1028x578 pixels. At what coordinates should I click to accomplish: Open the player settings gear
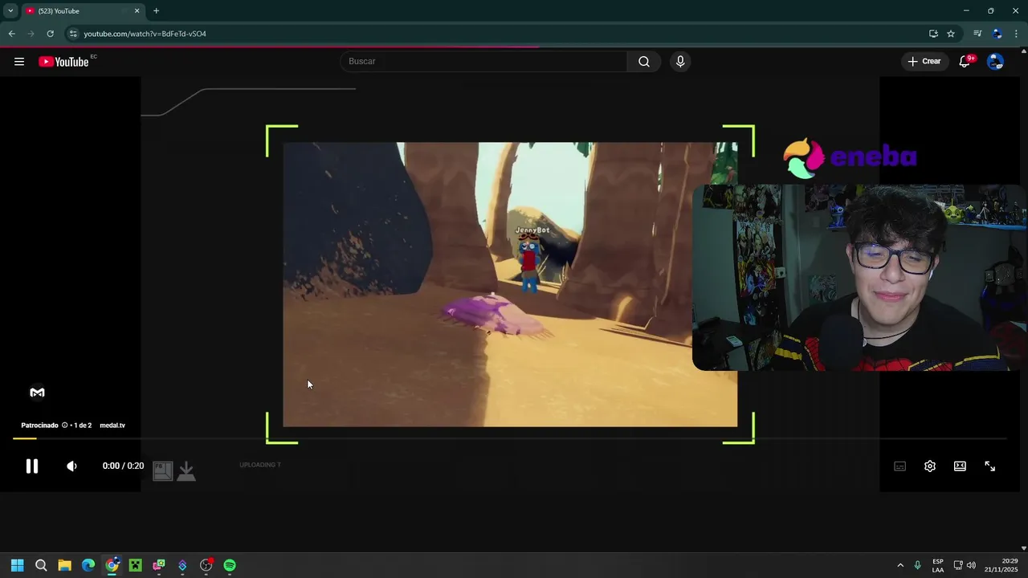pyautogui.click(x=930, y=466)
